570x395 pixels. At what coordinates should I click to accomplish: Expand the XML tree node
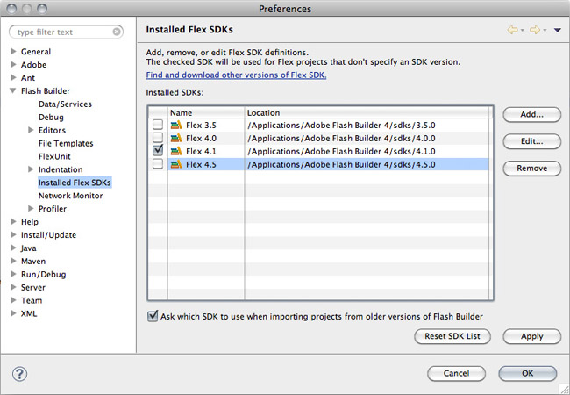click(13, 313)
